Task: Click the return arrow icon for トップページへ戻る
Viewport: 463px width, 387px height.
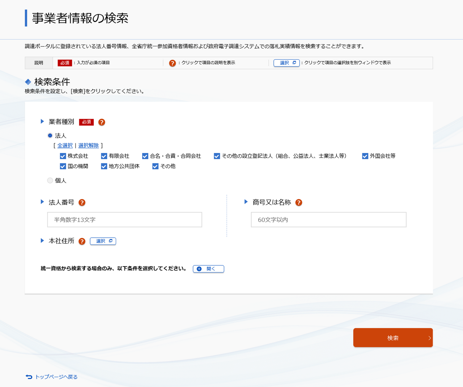Action: 29,377
